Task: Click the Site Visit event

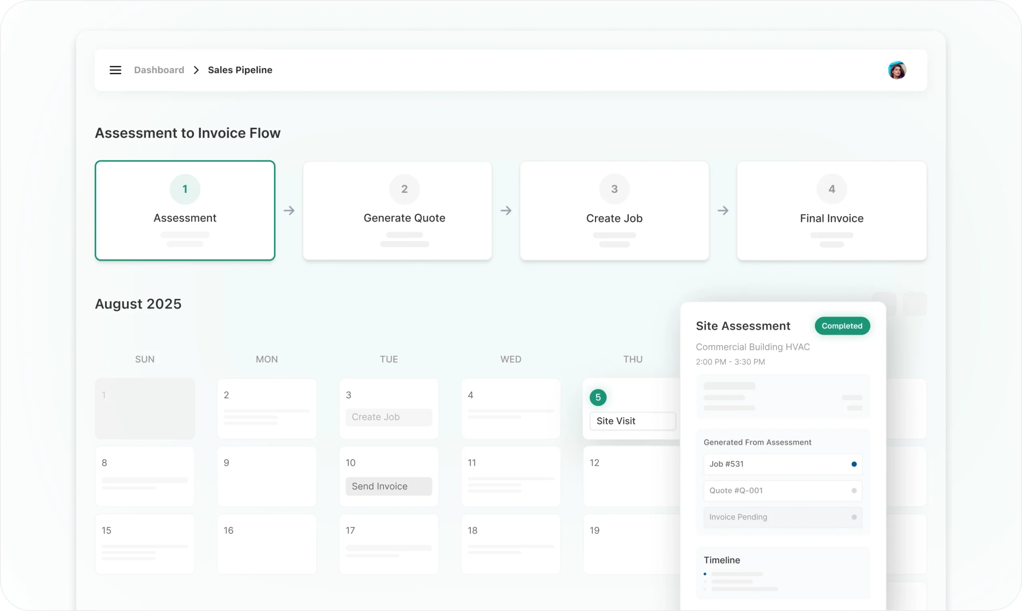Action: 632,421
